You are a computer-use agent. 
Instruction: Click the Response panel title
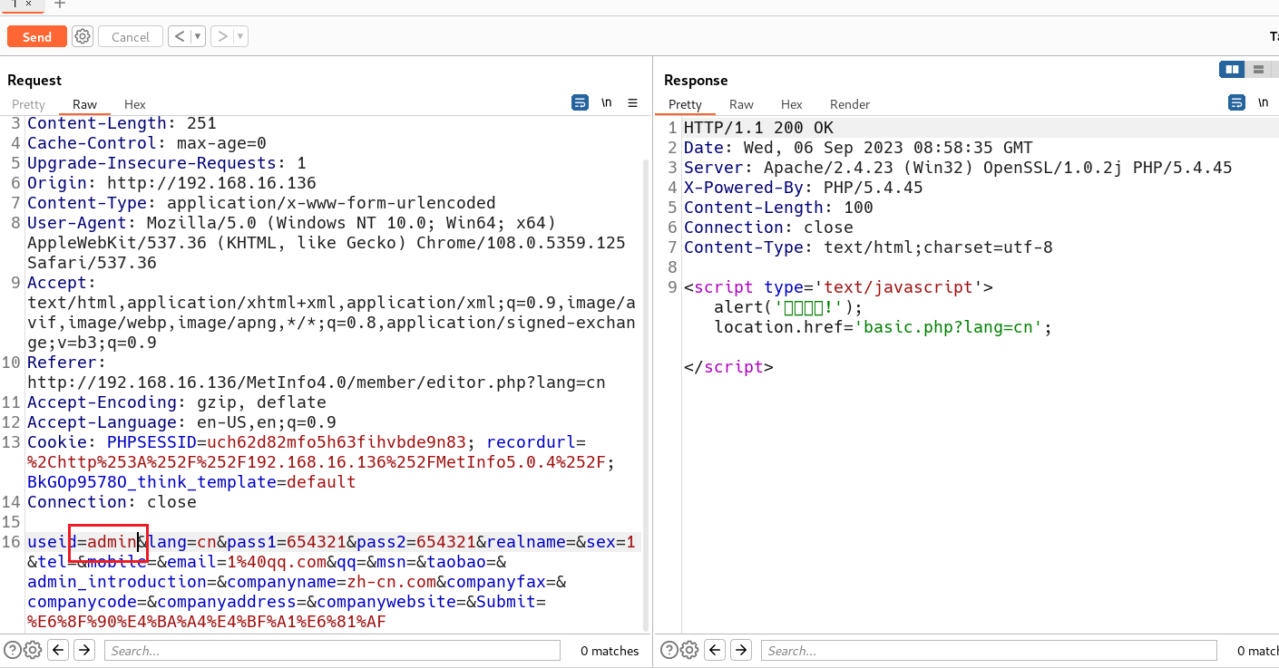pos(696,81)
